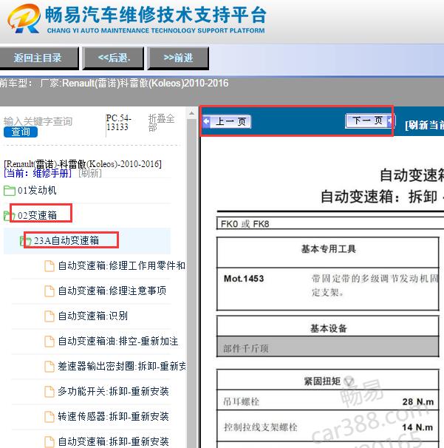The width and height of the screenshot is (444, 448).
Task: Click the 控制拉线支架螺栓 row label
Action: pyautogui.click(x=260, y=427)
